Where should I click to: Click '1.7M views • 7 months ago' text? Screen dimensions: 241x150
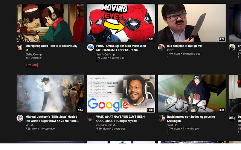pyautogui.click(x=183, y=129)
